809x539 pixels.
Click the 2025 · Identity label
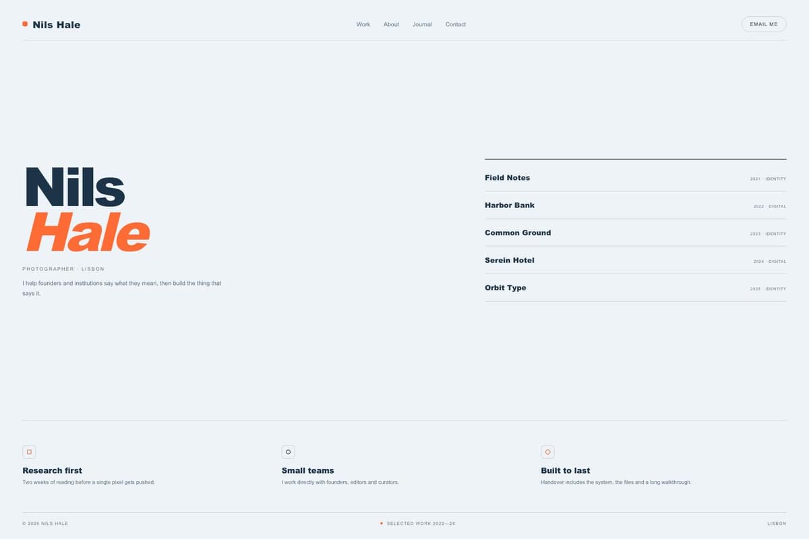click(768, 289)
